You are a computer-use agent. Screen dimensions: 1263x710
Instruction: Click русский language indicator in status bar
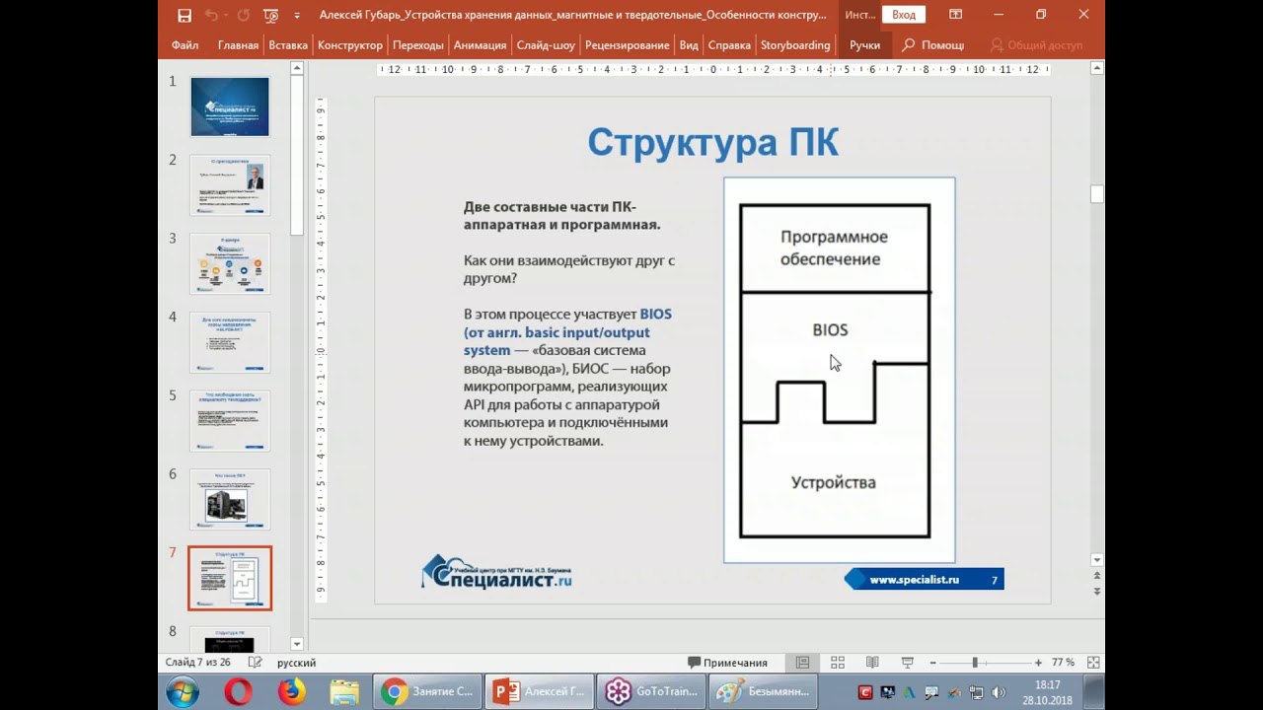click(x=296, y=663)
